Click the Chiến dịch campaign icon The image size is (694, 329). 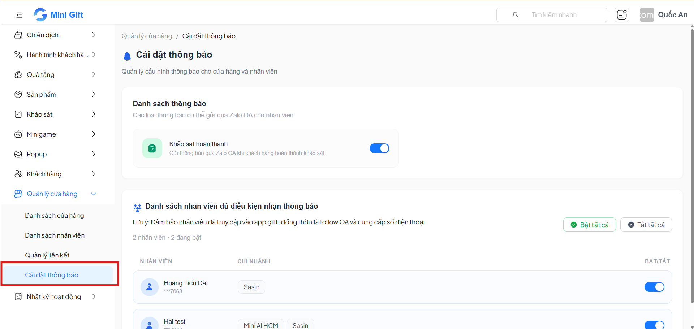(18, 35)
